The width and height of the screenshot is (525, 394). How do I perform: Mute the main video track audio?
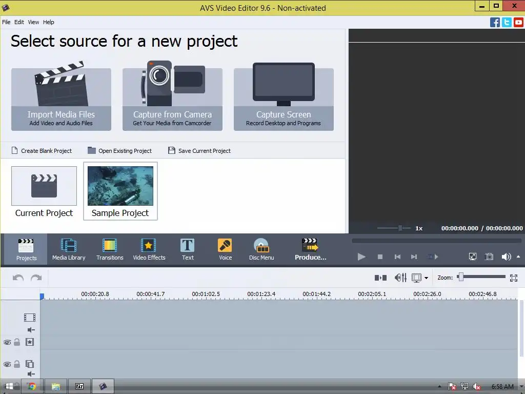pyautogui.click(x=31, y=330)
